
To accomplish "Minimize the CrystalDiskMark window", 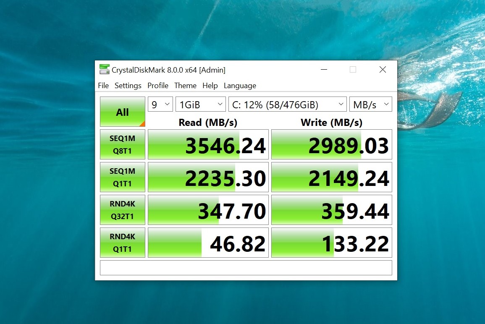I will click(324, 70).
